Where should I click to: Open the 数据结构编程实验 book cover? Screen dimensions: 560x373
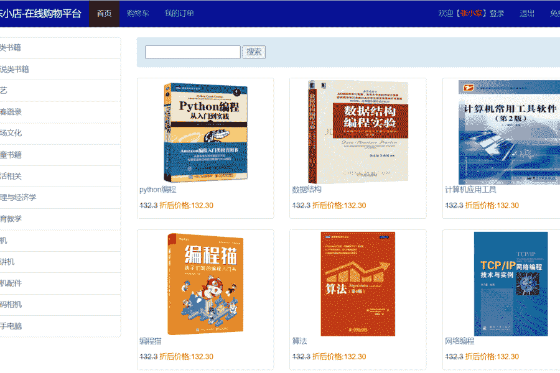(x=358, y=132)
